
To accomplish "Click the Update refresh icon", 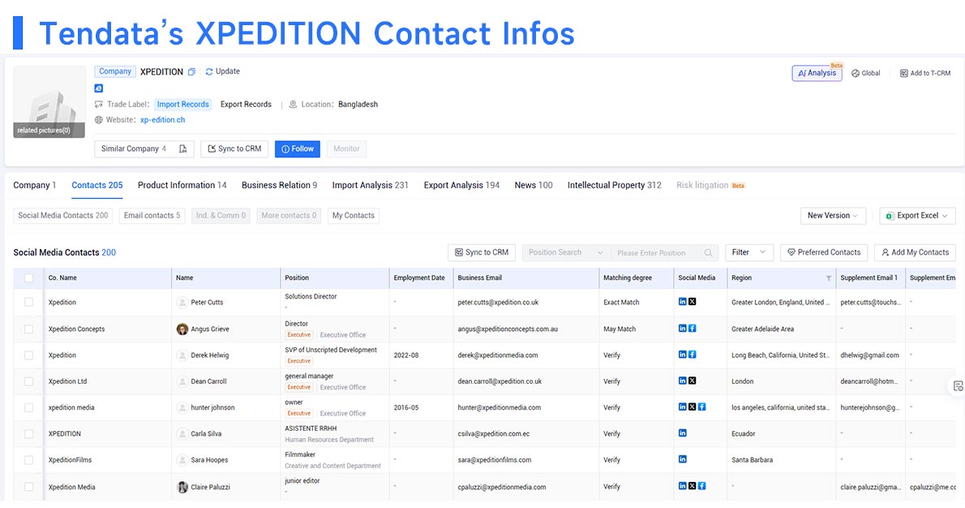I will pyautogui.click(x=209, y=71).
